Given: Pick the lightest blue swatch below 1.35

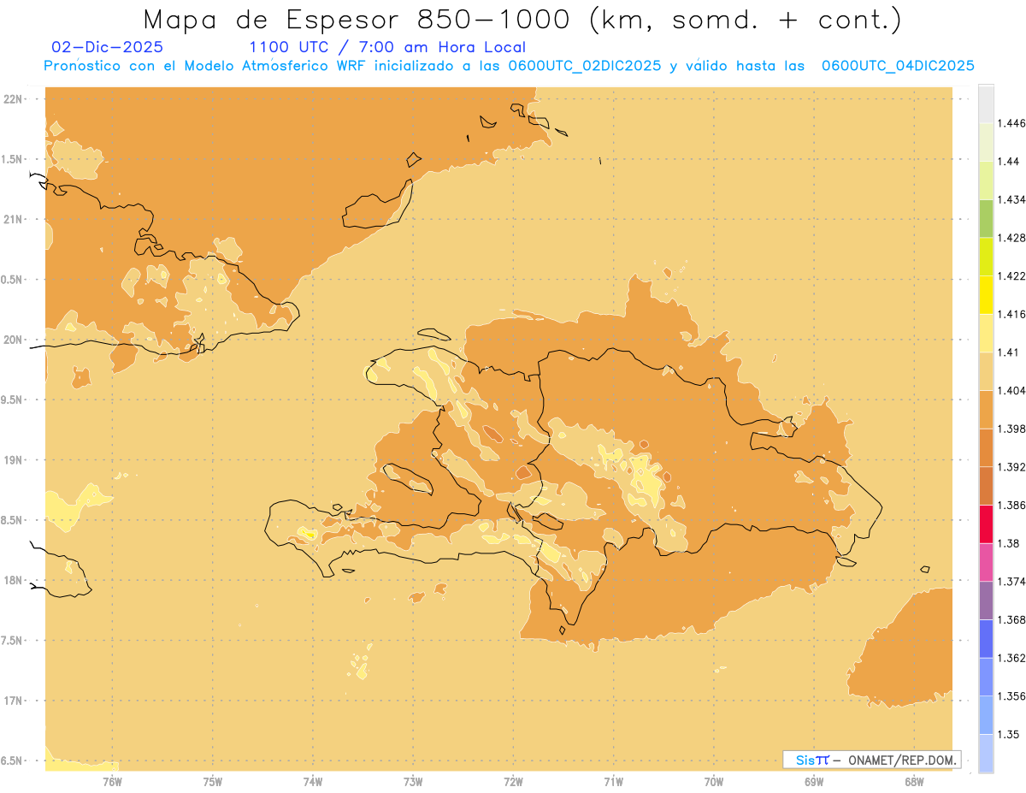Looking at the screenshot, I should (986, 753).
